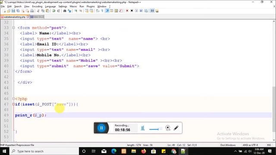Open the Encoding menu
Viewport: 276px width, 155px height.
pos(37,6)
